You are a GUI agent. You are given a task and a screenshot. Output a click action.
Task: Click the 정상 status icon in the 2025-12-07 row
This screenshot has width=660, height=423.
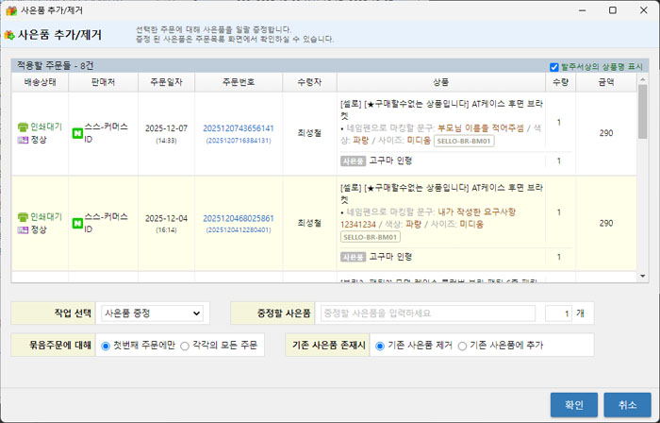[x=23, y=140]
